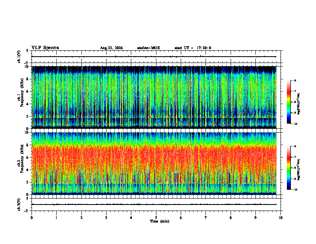Click the ch.2 Frequency (kHz) axis label
The height and width of the screenshot is (244, 316).
point(21,163)
